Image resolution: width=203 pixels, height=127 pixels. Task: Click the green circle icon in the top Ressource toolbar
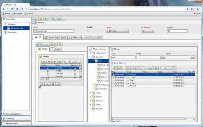tap(46, 19)
